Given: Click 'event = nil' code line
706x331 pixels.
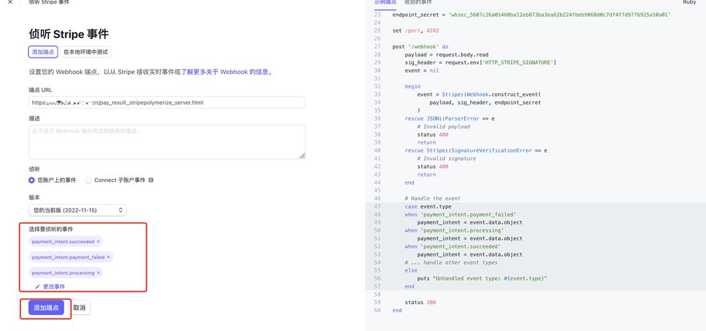Looking at the screenshot, I should (x=422, y=71).
